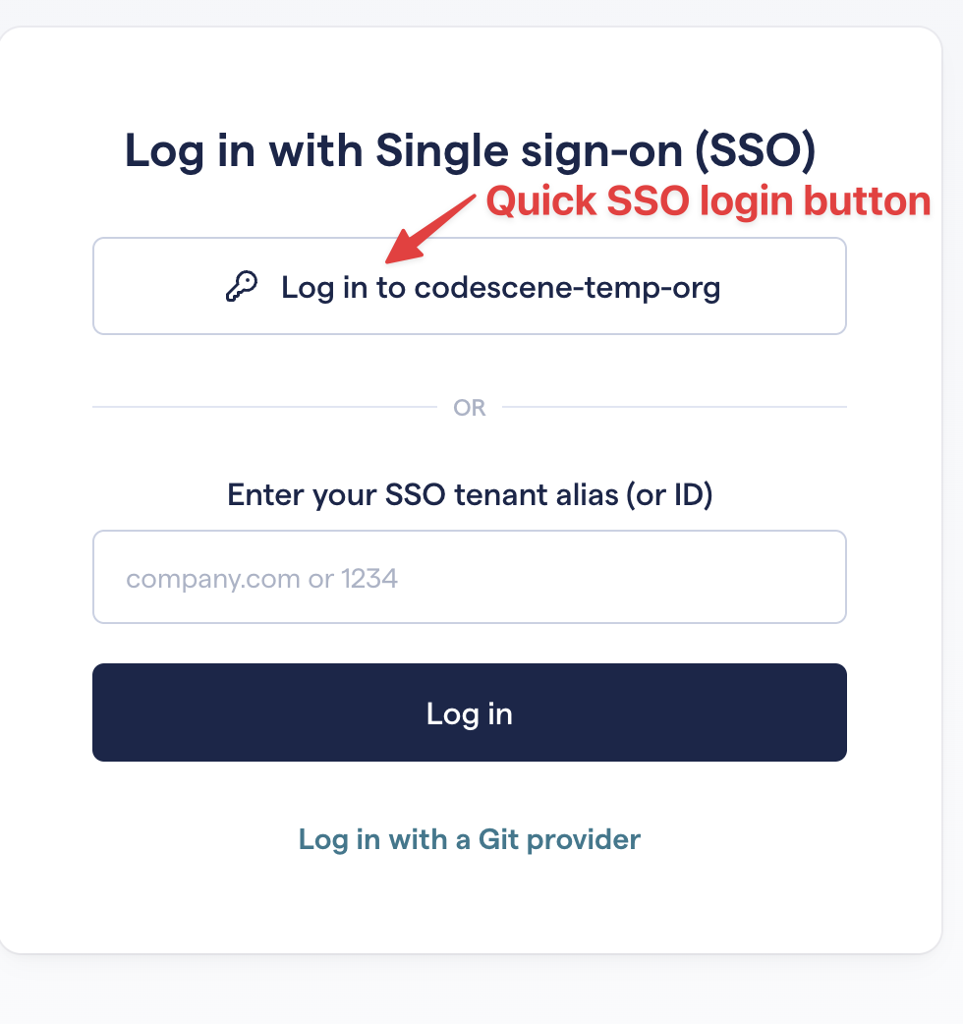Viewport: 963px width, 1024px height.
Task: Click the SSO tenant alias input field
Action: pyautogui.click(x=470, y=577)
